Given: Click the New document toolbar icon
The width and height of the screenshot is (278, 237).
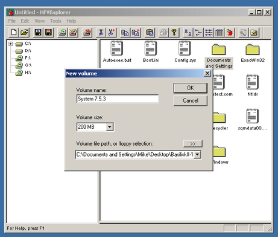Looking at the screenshot, I should [14, 32].
